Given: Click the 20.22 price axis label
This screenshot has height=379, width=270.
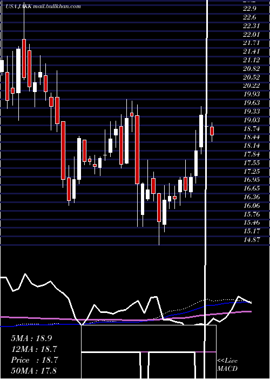Looking at the screenshot, I should point(251,86).
